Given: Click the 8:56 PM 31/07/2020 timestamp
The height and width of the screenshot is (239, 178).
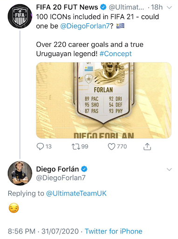Looking at the screenshot, I should tap(43, 231).
